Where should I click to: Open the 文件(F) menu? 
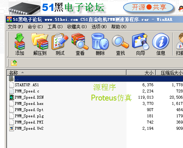[15, 27]
